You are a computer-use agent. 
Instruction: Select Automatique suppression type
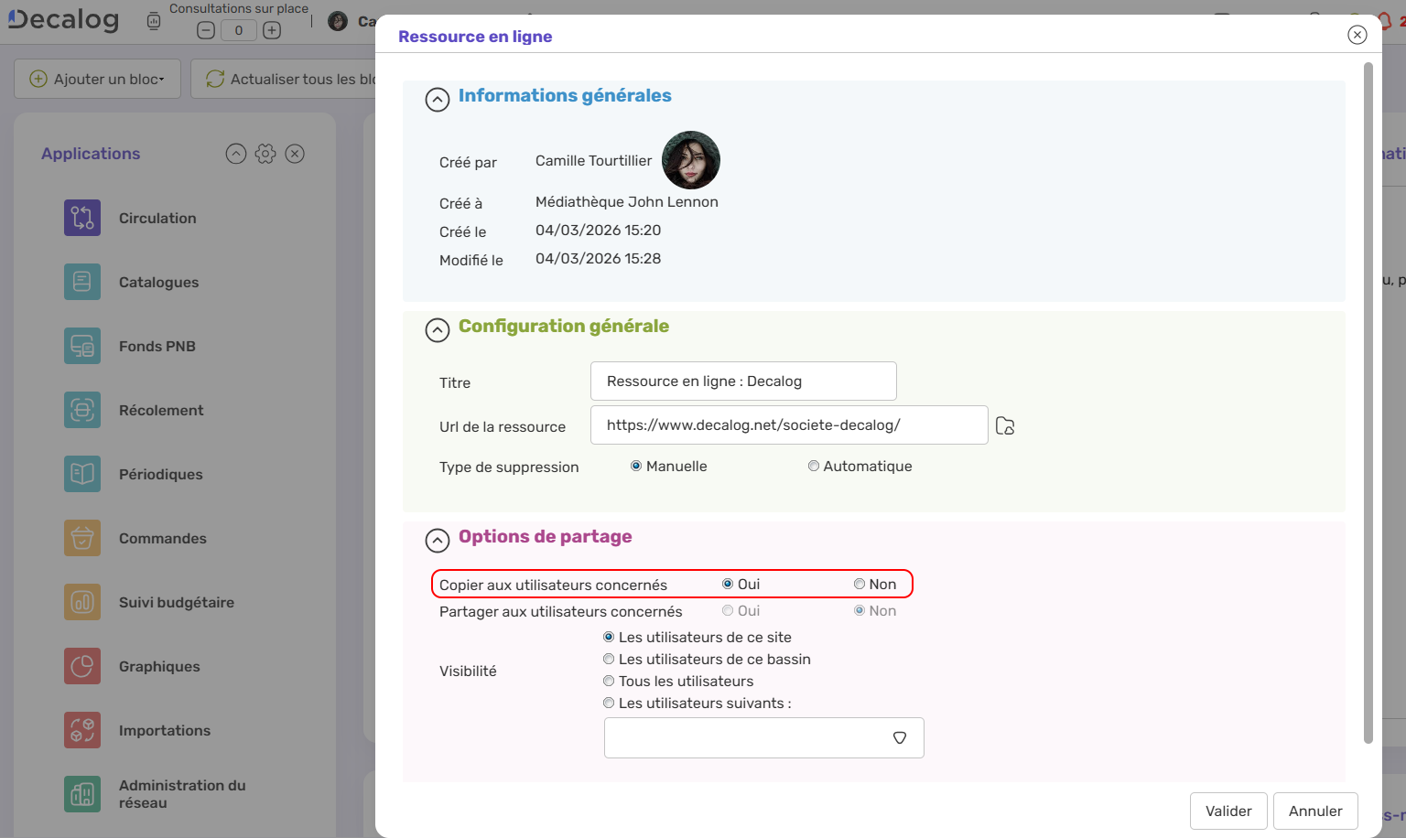click(x=813, y=467)
